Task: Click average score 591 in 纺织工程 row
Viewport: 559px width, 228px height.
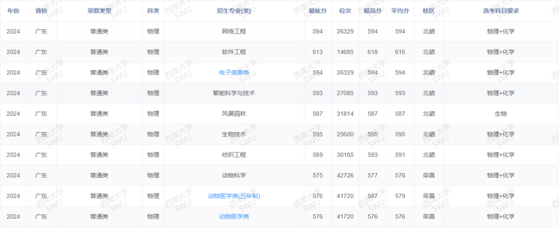Action: (x=400, y=155)
